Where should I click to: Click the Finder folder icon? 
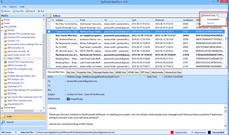click(x=2, y=23)
